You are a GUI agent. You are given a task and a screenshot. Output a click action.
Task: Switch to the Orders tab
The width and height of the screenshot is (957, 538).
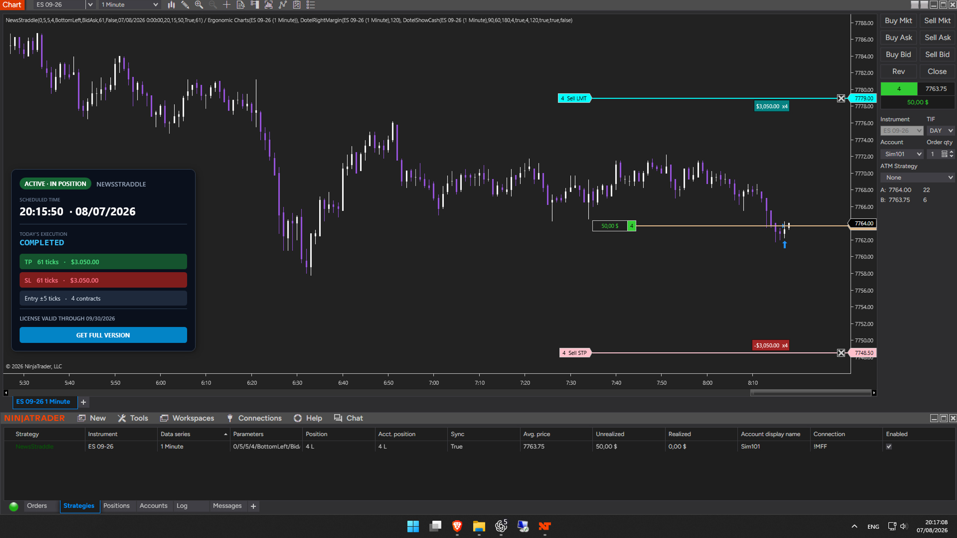click(37, 506)
